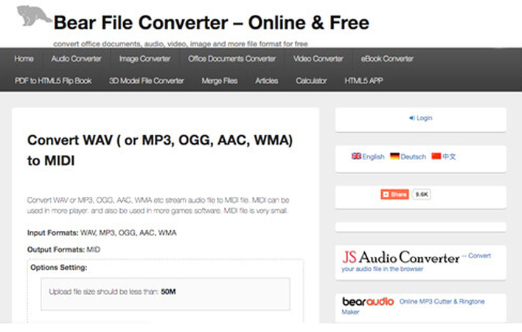Click the German flag icon
Viewport: 522px width, 332px height.
click(395, 156)
